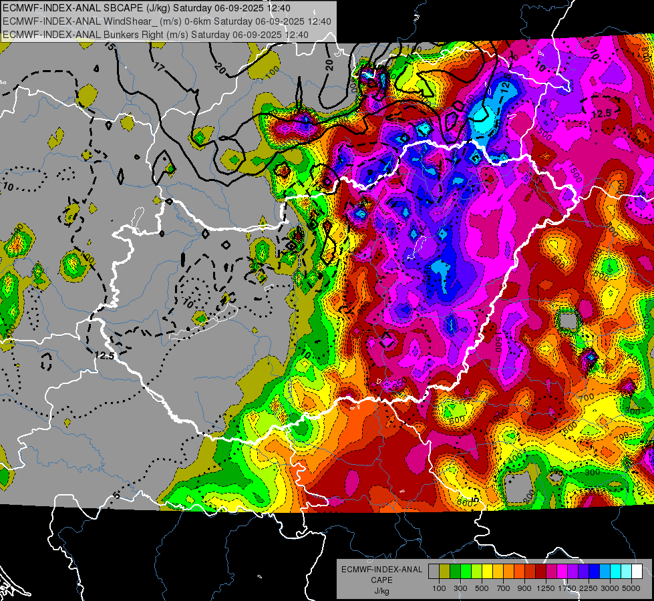Click the 5000 tick label on legend
654x601 pixels.
pos(631,588)
